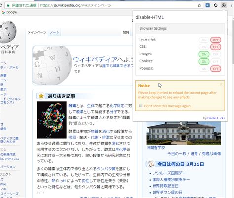Open the 酵素 article link
The width and height of the screenshot is (234, 198).
click(x=72, y=106)
